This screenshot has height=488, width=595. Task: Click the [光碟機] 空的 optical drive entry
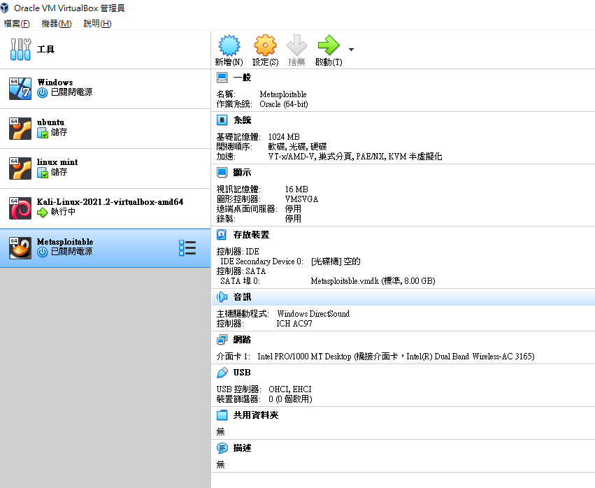point(336,261)
